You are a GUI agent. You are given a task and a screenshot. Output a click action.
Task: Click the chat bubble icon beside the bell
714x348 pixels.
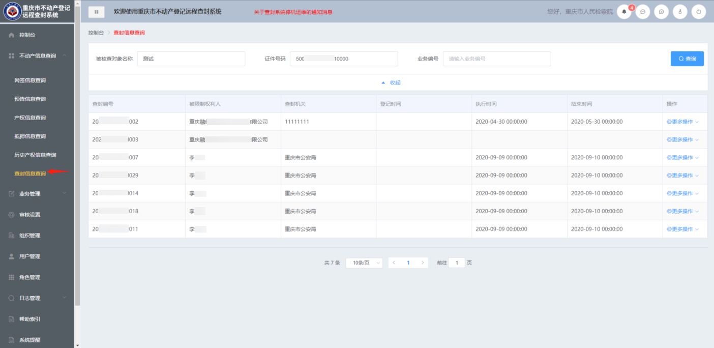(643, 12)
